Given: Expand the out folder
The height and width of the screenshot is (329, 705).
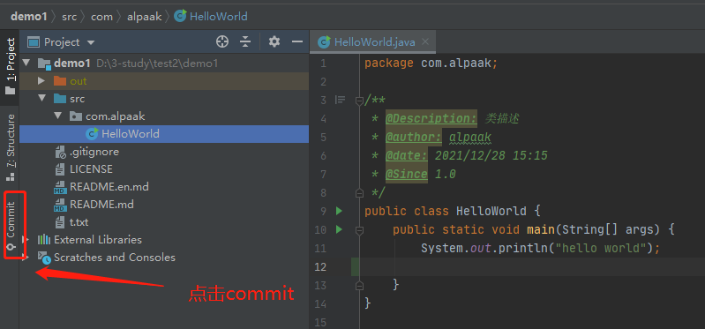Looking at the screenshot, I should pyautogui.click(x=41, y=81).
